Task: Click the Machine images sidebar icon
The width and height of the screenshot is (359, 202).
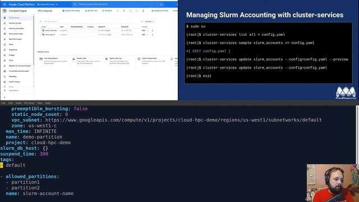Action: pos(4,39)
